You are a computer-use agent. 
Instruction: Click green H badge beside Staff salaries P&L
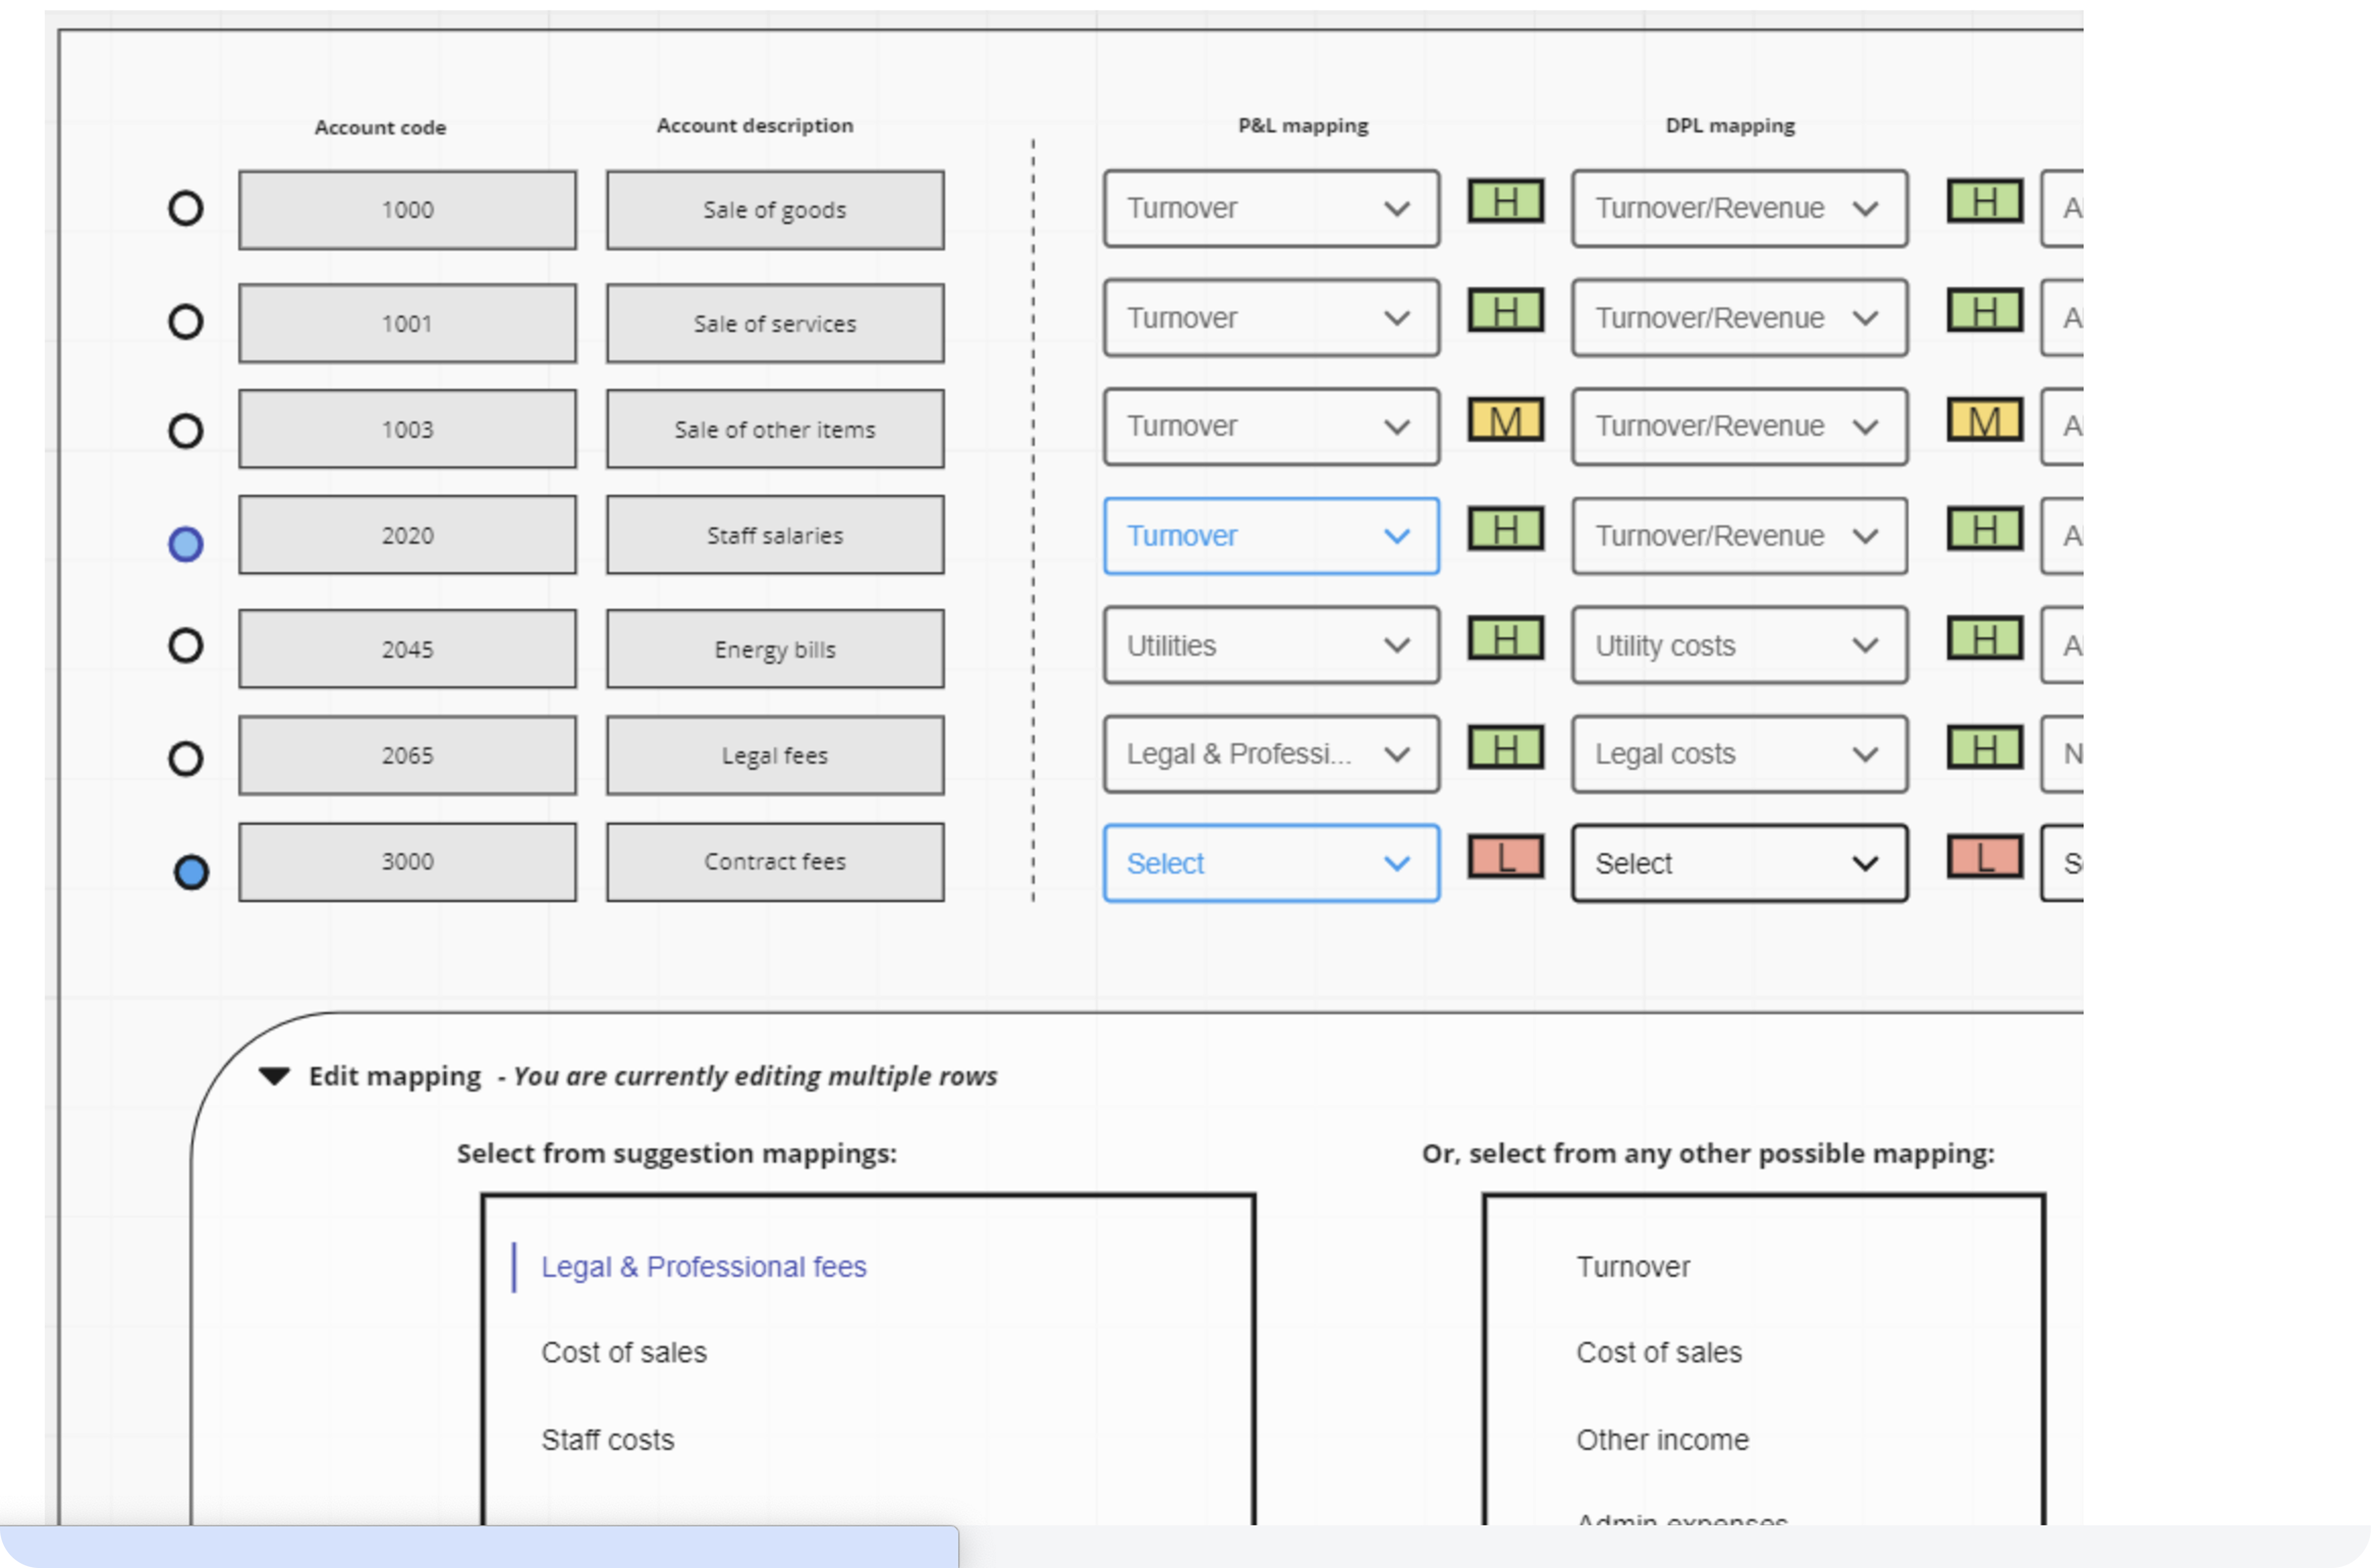point(1505,529)
